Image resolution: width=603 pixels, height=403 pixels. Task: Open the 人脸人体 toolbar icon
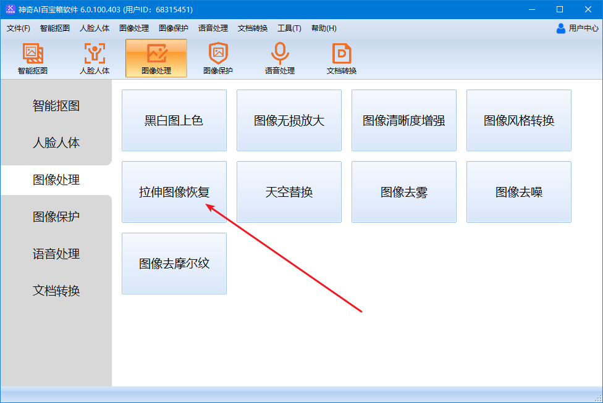(x=95, y=59)
